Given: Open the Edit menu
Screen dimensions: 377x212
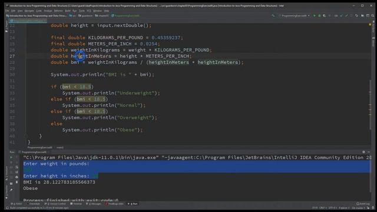Looking at the screenshot, I should point(13,11).
